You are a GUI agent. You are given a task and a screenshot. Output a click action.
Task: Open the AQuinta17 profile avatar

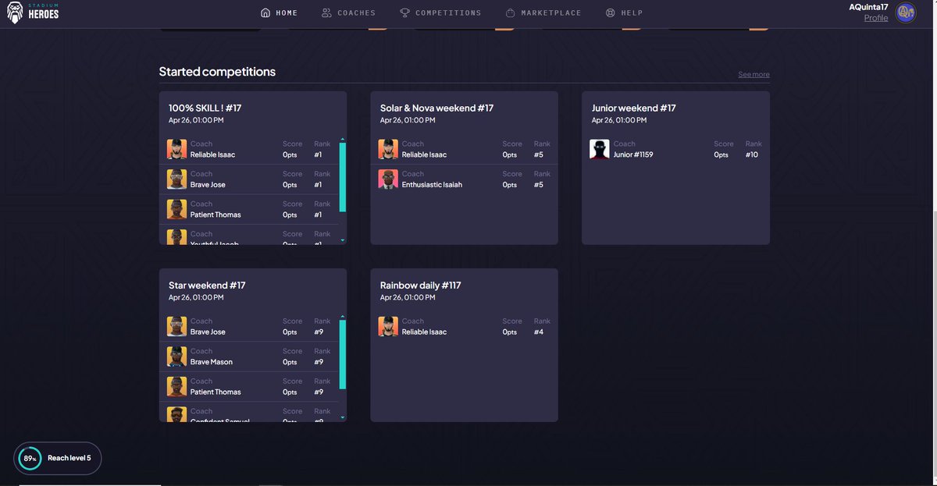906,12
